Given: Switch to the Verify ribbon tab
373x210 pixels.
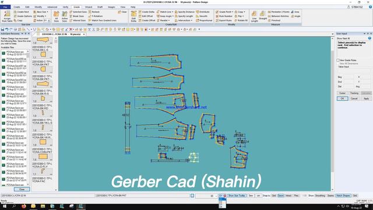Looking at the screenshot, I should click(x=65, y=7).
